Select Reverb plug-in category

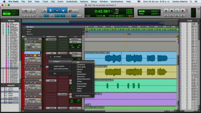(83, 69)
